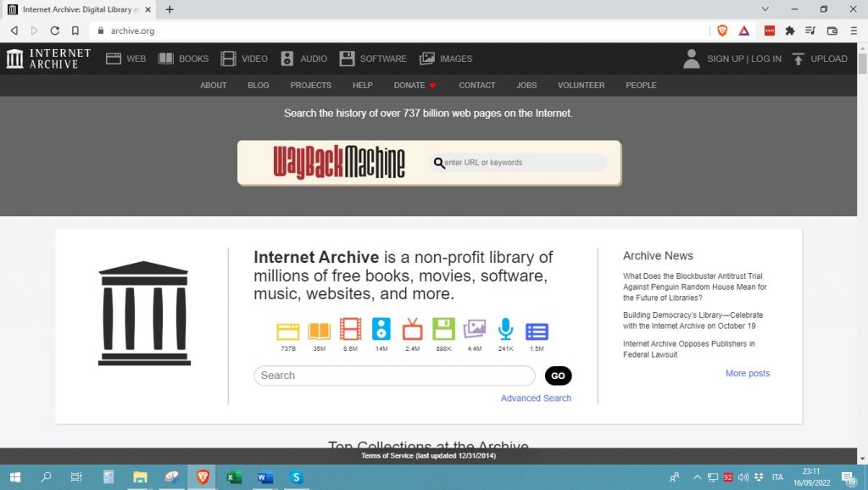Open the ABOUT menu item
Image resolution: width=868 pixels, height=490 pixels.
coord(213,85)
